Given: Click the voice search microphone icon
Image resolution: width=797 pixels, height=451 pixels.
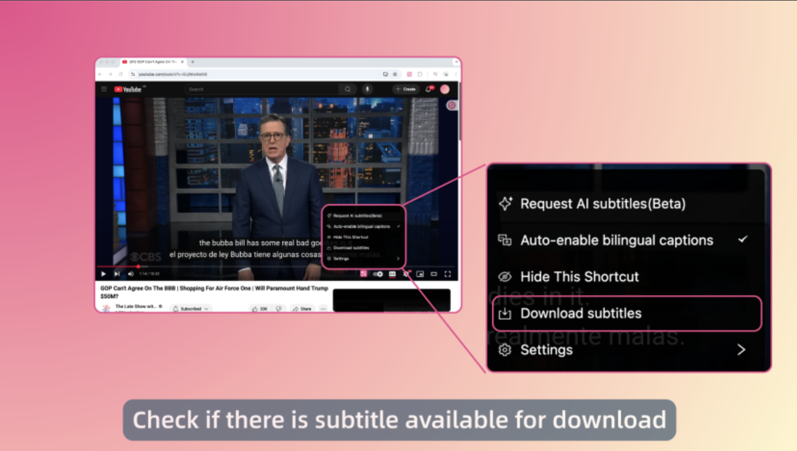Looking at the screenshot, I should click(367, 89).
